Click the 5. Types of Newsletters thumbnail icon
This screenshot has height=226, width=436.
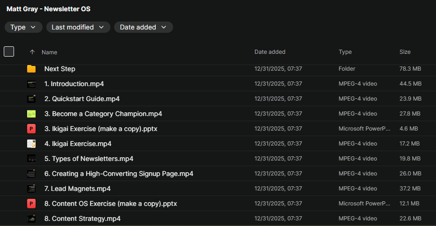tap(31, 159)
